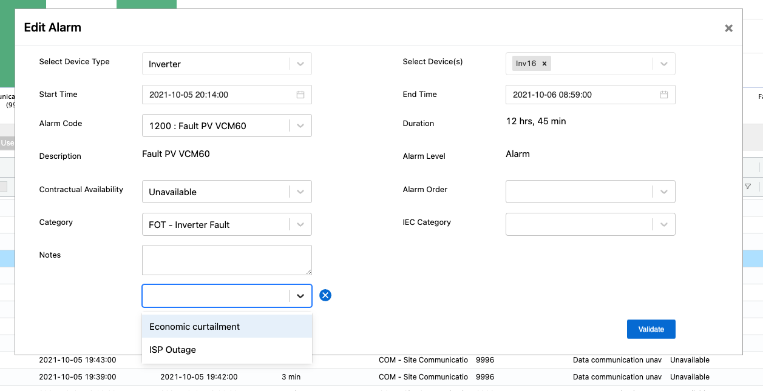763x391 pixels.
Task: Open the Alarm Code dropdown
Action: 300,125
